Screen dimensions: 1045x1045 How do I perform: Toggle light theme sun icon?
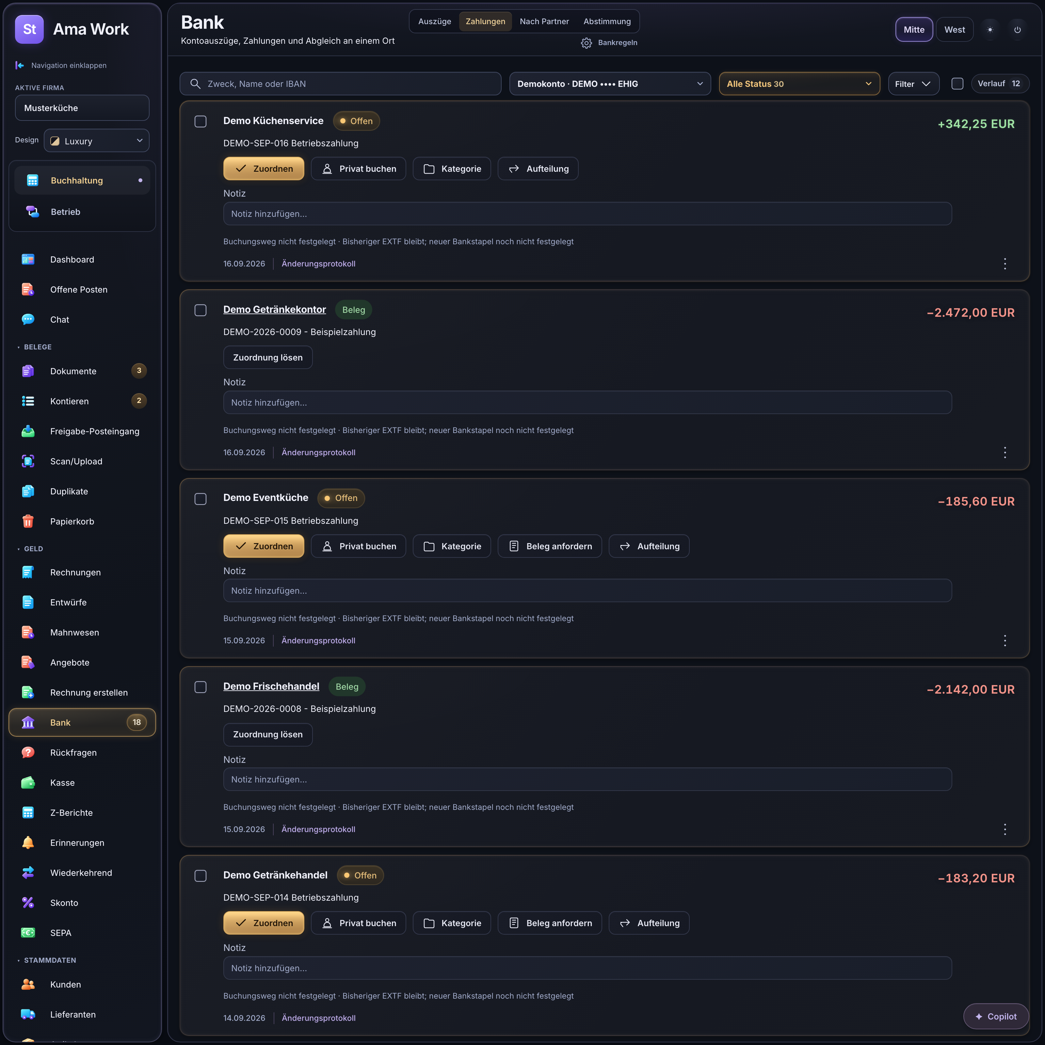pos(990,30)
